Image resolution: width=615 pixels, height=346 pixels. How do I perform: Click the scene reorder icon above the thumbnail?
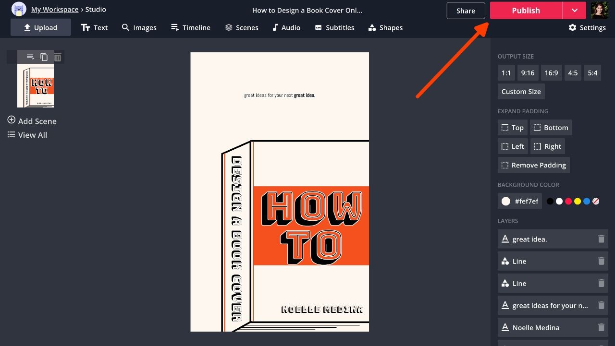pos(30,57)
